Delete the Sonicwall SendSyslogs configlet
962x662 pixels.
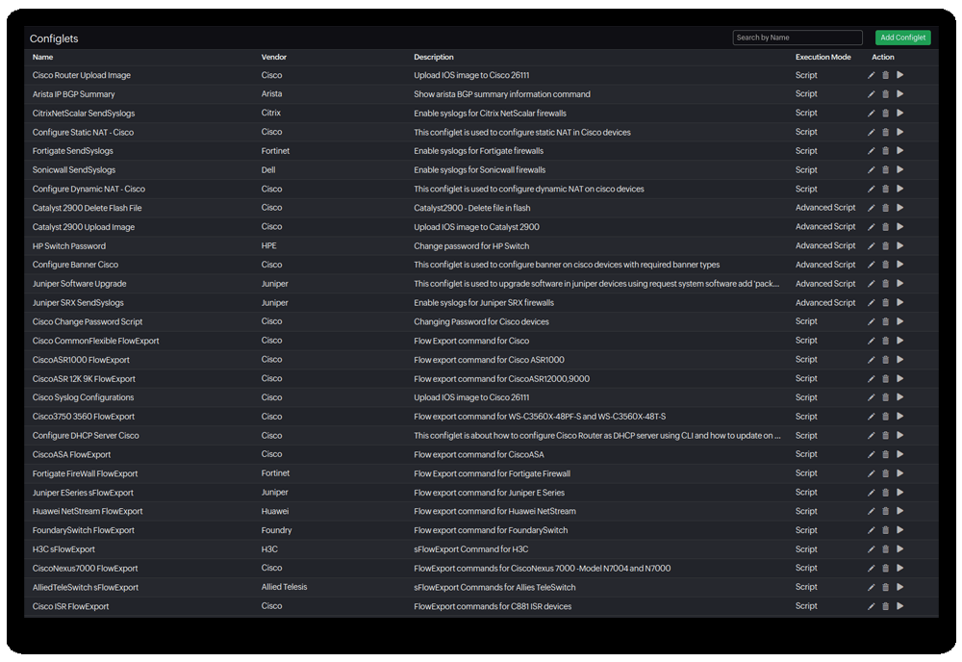point(885,170)
